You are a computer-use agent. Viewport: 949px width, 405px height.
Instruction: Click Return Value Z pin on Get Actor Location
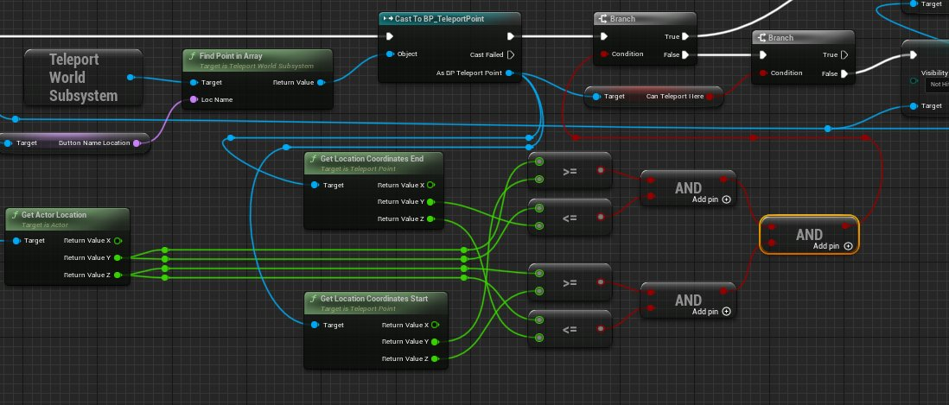[x=118, y=275]
